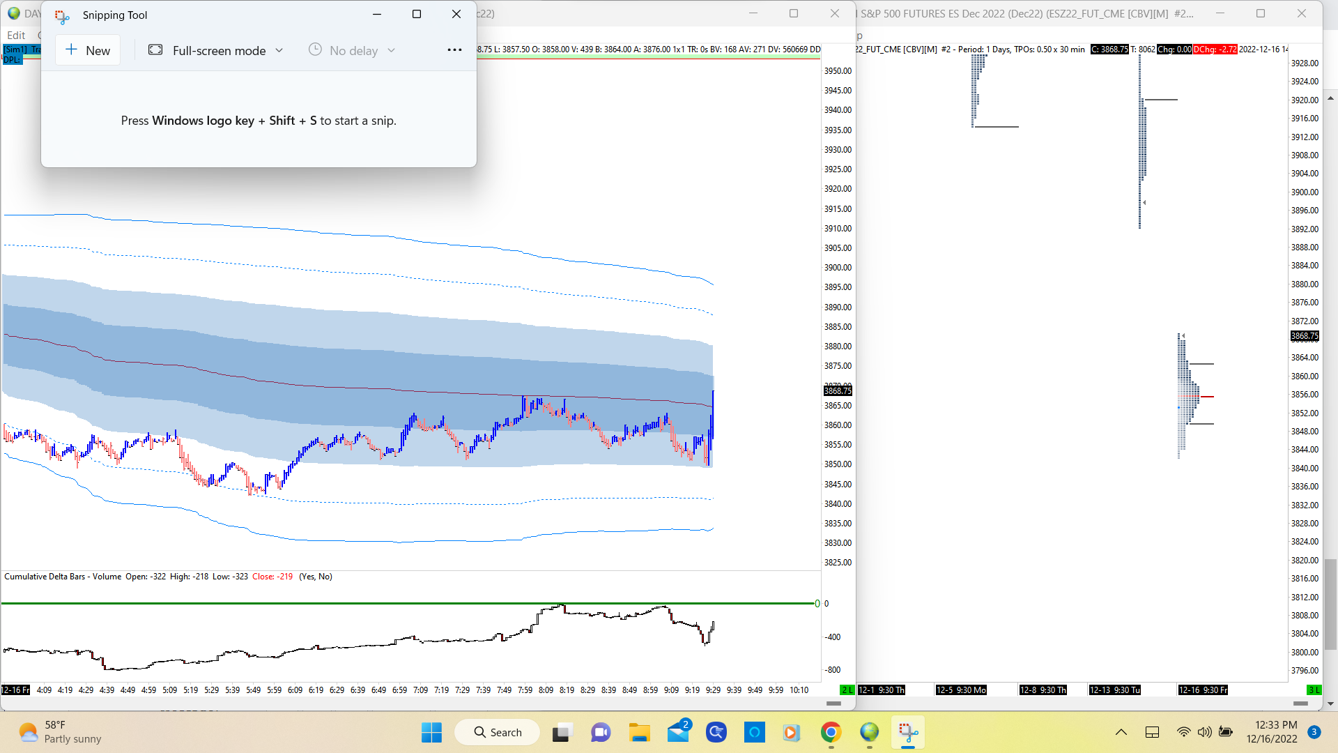Click the taskbar Search box
The image size is (1338, 753).
click(x=498, y=732)
